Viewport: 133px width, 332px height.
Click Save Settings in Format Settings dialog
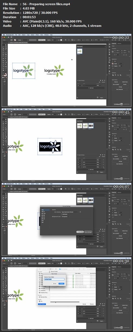tap(88, 232)
